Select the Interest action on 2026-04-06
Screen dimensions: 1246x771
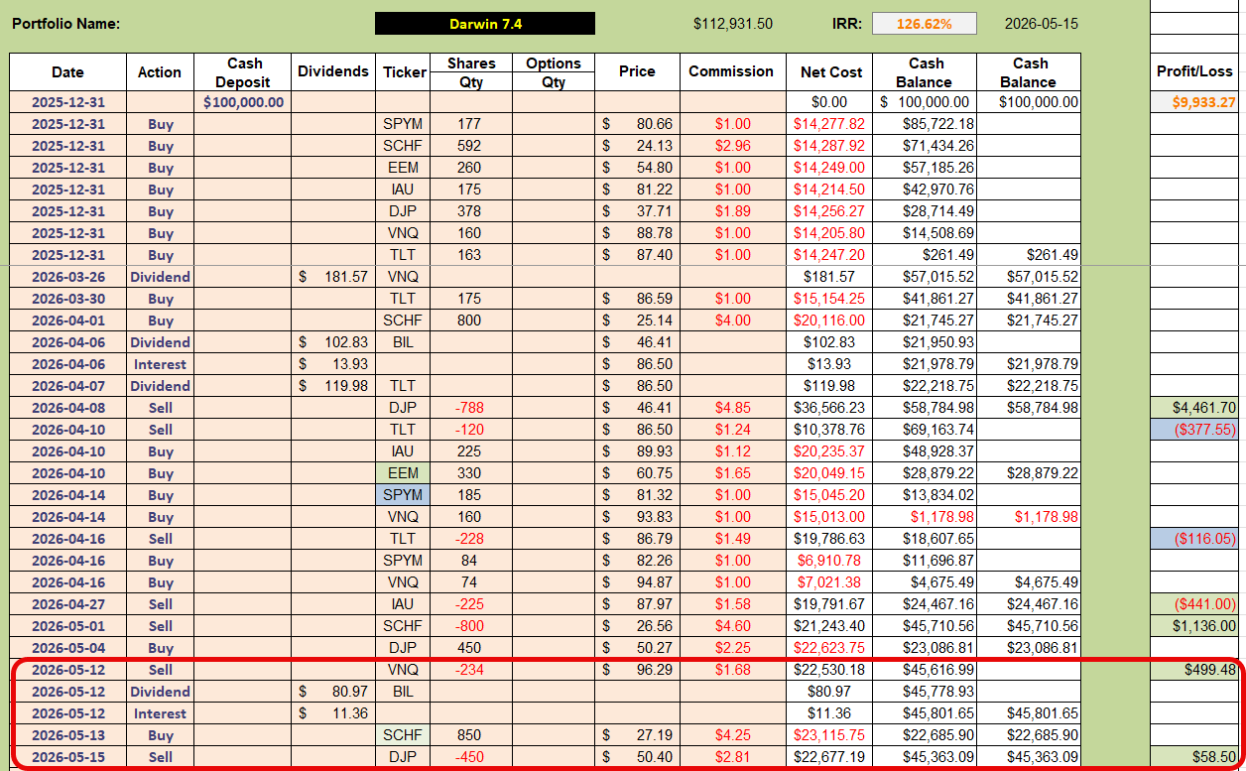tap(160, 364)
